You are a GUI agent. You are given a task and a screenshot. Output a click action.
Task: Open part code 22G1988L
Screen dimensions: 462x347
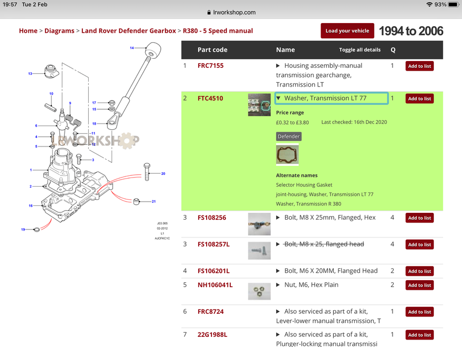coord(212,335)
